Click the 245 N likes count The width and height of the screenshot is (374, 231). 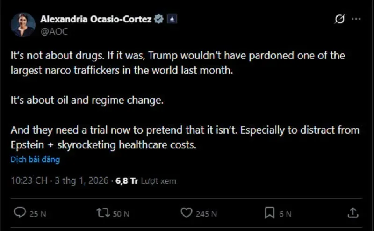click(x=206, y=214)
